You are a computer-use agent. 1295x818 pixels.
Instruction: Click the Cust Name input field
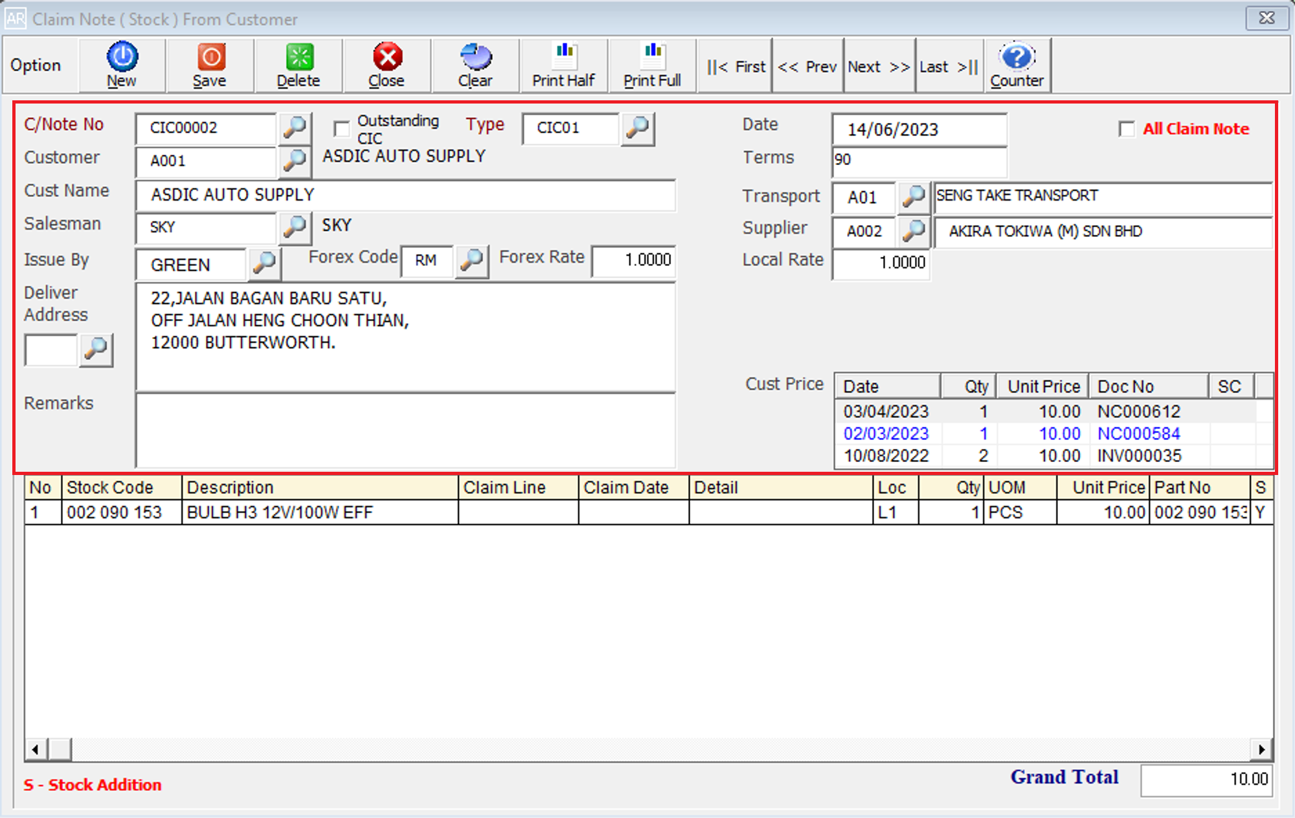point(405,195)
